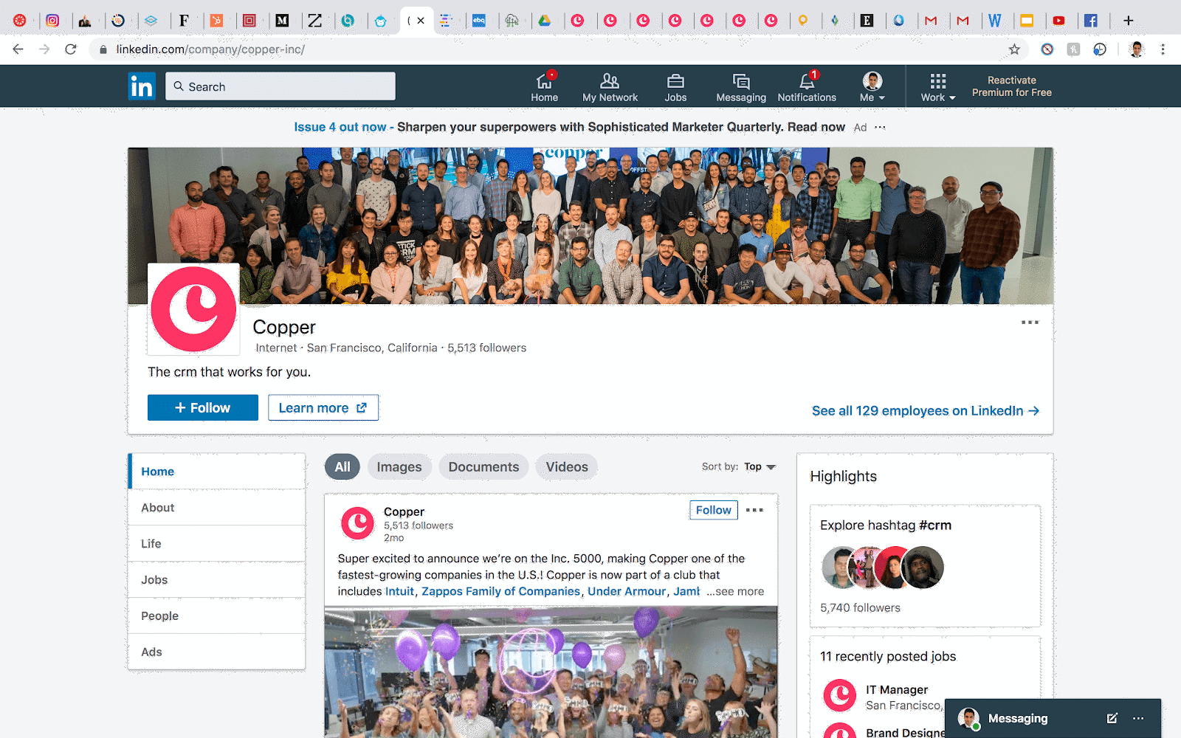Open the Messaging nav icon
This screenshot has width=1181, height=738.
(x=741, y=87)
